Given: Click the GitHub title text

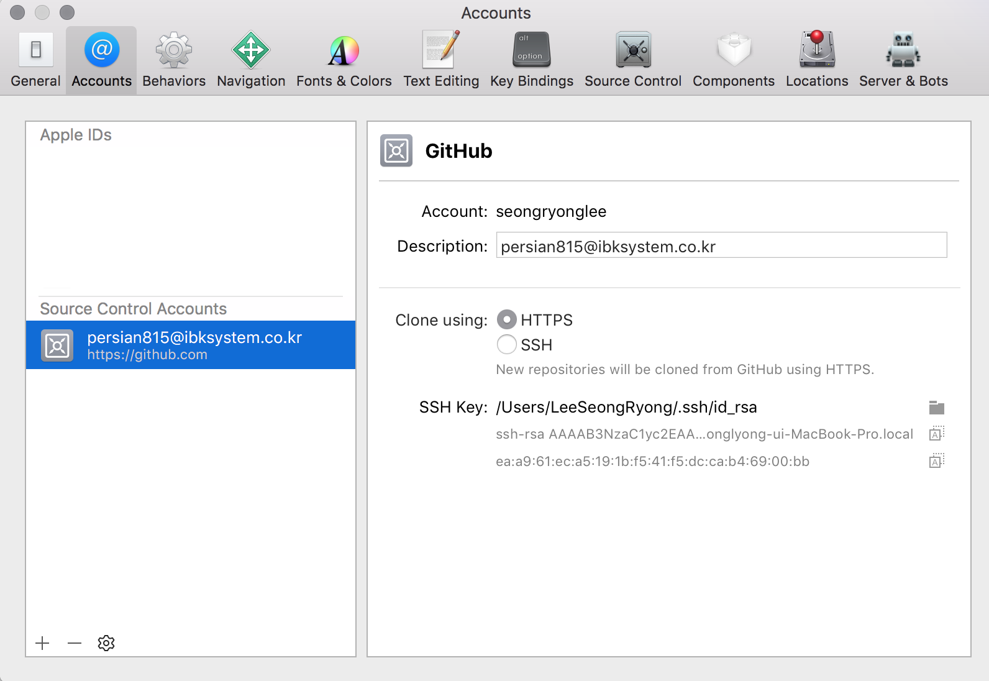Looking at the screenshot, I should tap(458, 151).
